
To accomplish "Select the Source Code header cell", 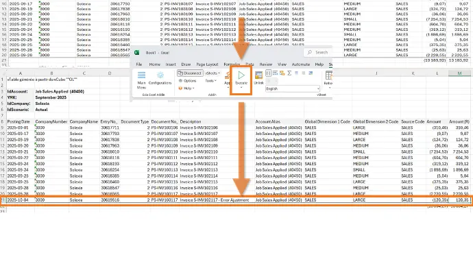I will click(x=413, y=121).
